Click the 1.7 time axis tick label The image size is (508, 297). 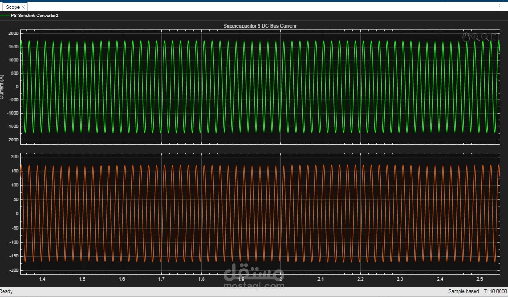(x=161, y=279)
